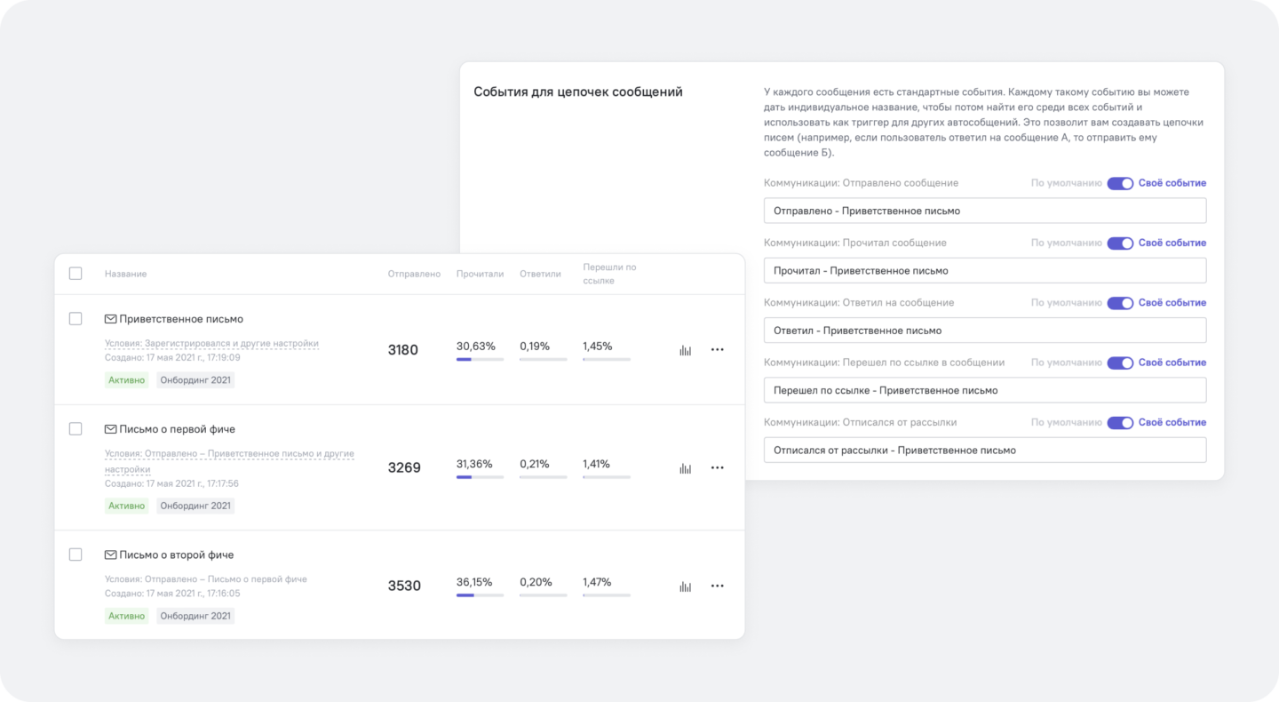Check the Письмо о первой фиче row checkbox
This screenshot has width=1279, height=702.
click(75, 428)
